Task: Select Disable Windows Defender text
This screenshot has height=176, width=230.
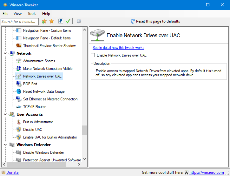Action: (43, 152)
